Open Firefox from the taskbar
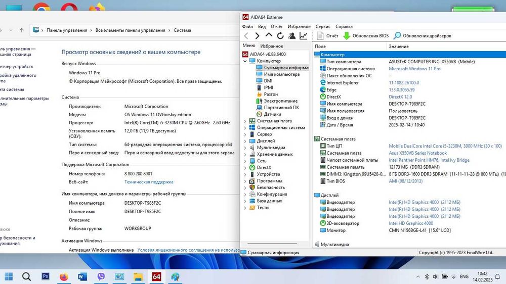The width and height of the screenshot is (506, 284). point(64,276)
